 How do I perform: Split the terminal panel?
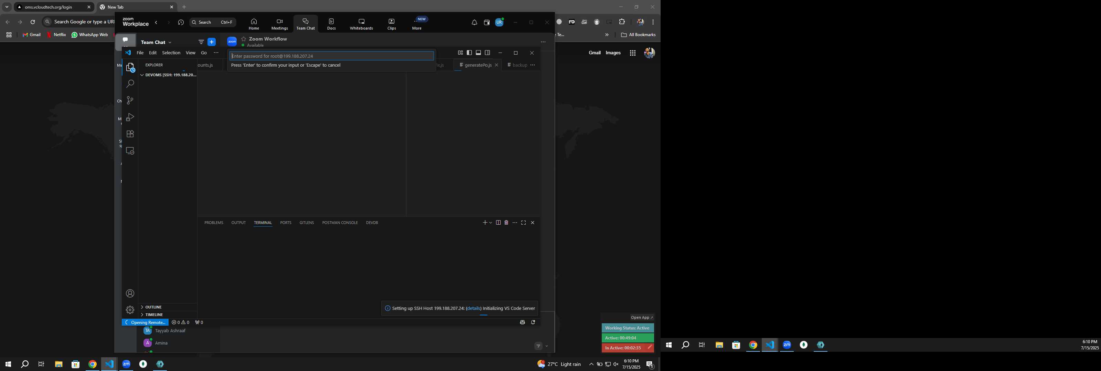pos(498,223)
